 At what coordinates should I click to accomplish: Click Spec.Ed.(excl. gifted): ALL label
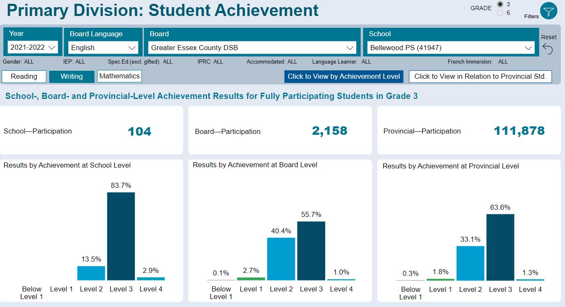(x=140, y=61)
